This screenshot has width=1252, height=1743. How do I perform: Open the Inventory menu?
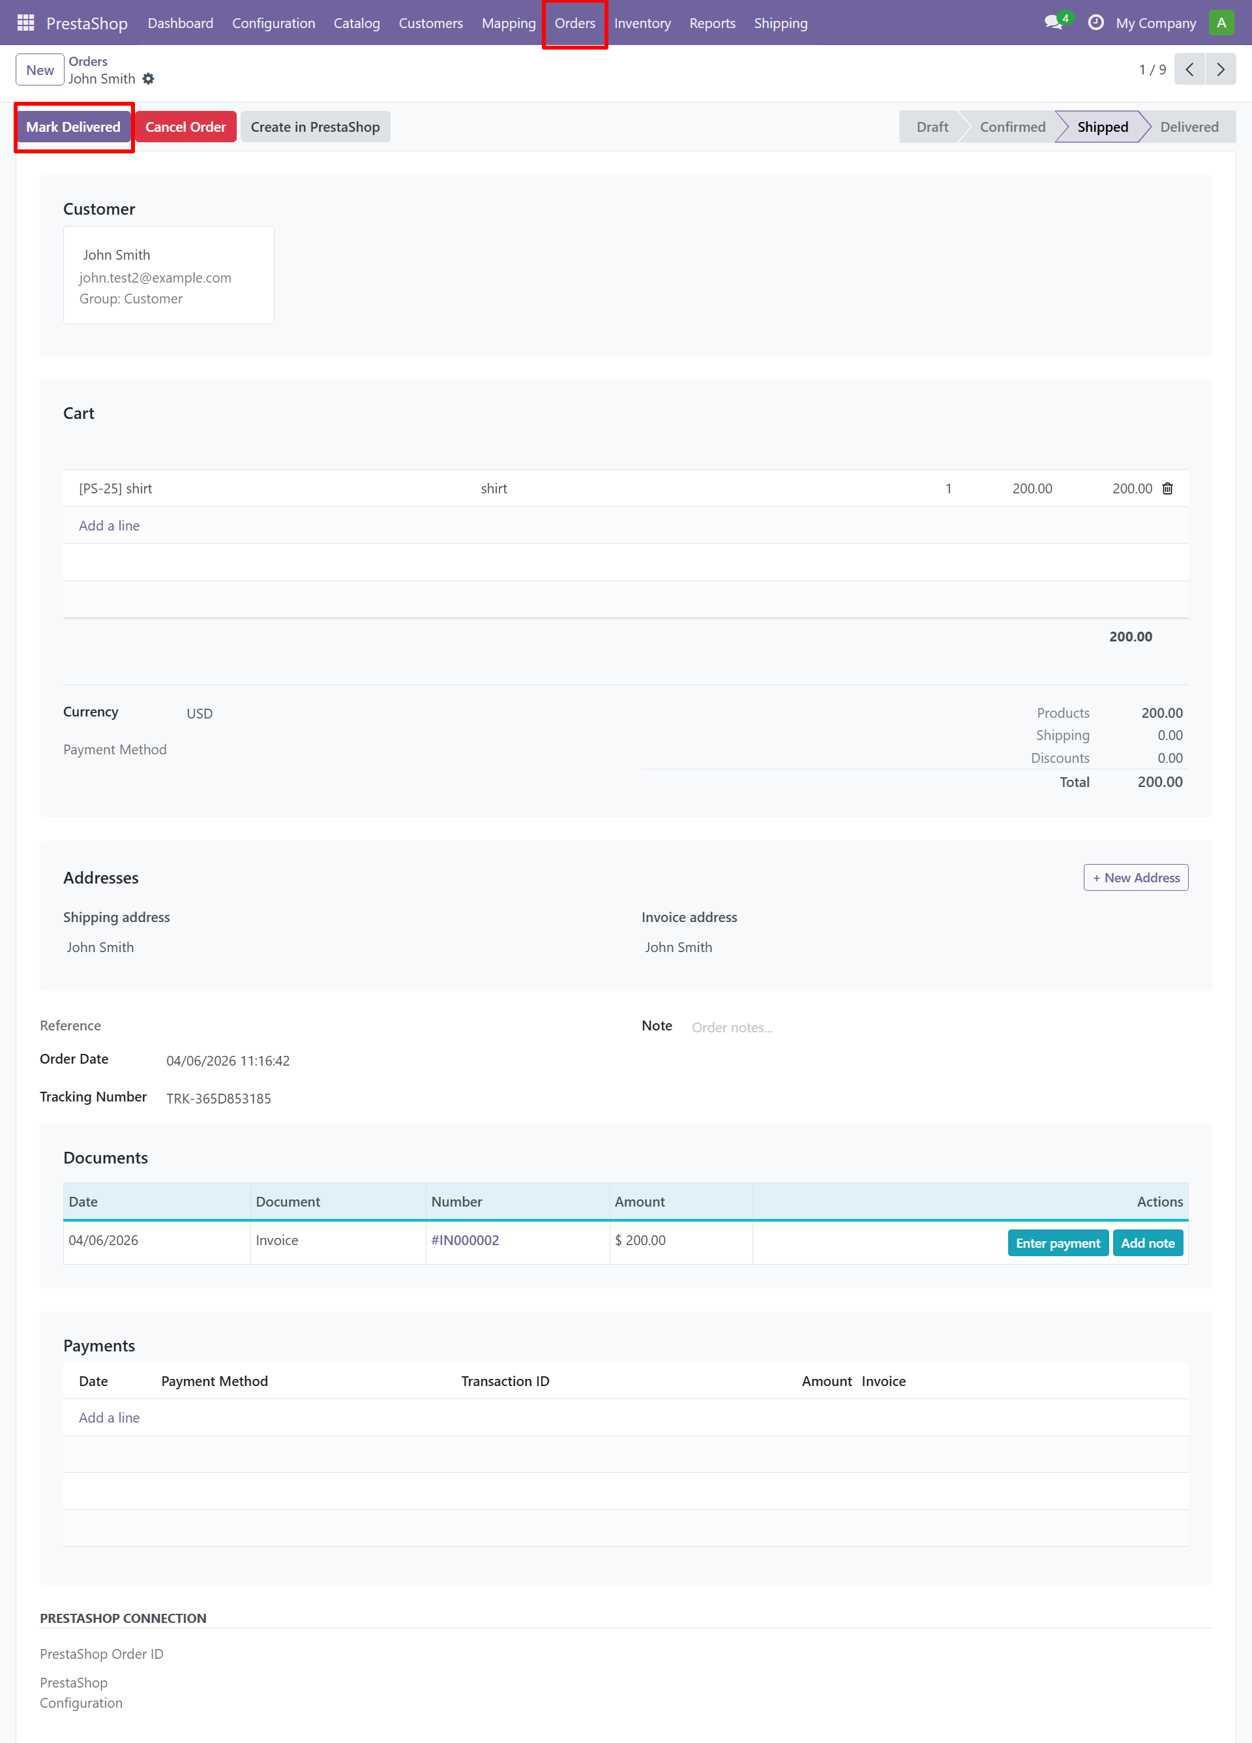(x=642, y=23)
